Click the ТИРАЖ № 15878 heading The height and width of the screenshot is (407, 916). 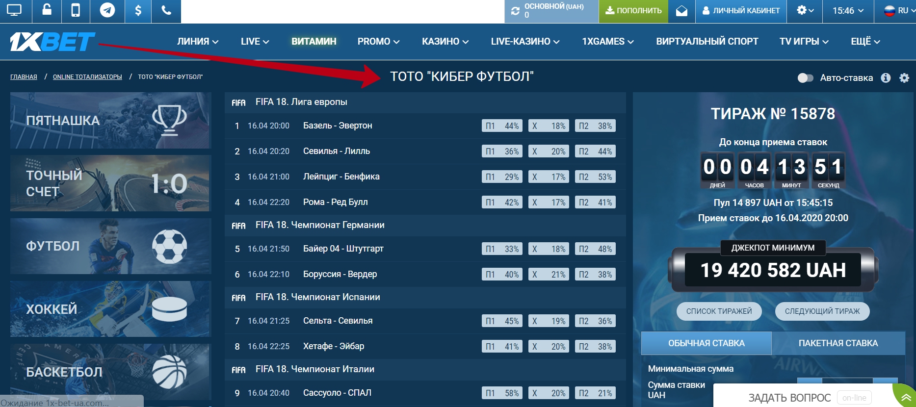[773, 114]
